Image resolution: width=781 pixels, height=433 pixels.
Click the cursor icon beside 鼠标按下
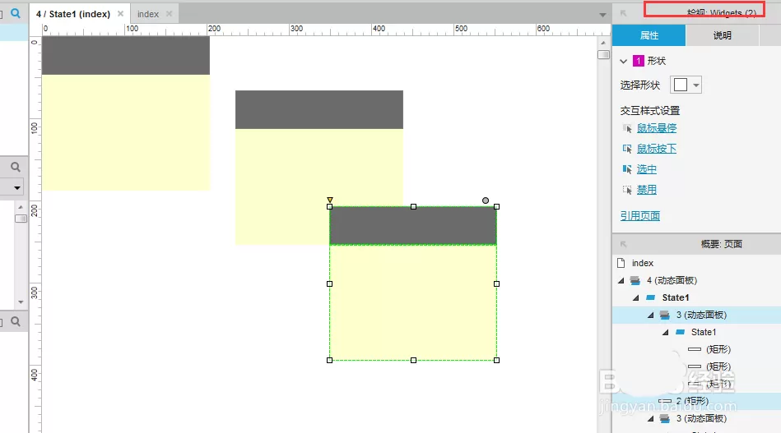point(627,149)
